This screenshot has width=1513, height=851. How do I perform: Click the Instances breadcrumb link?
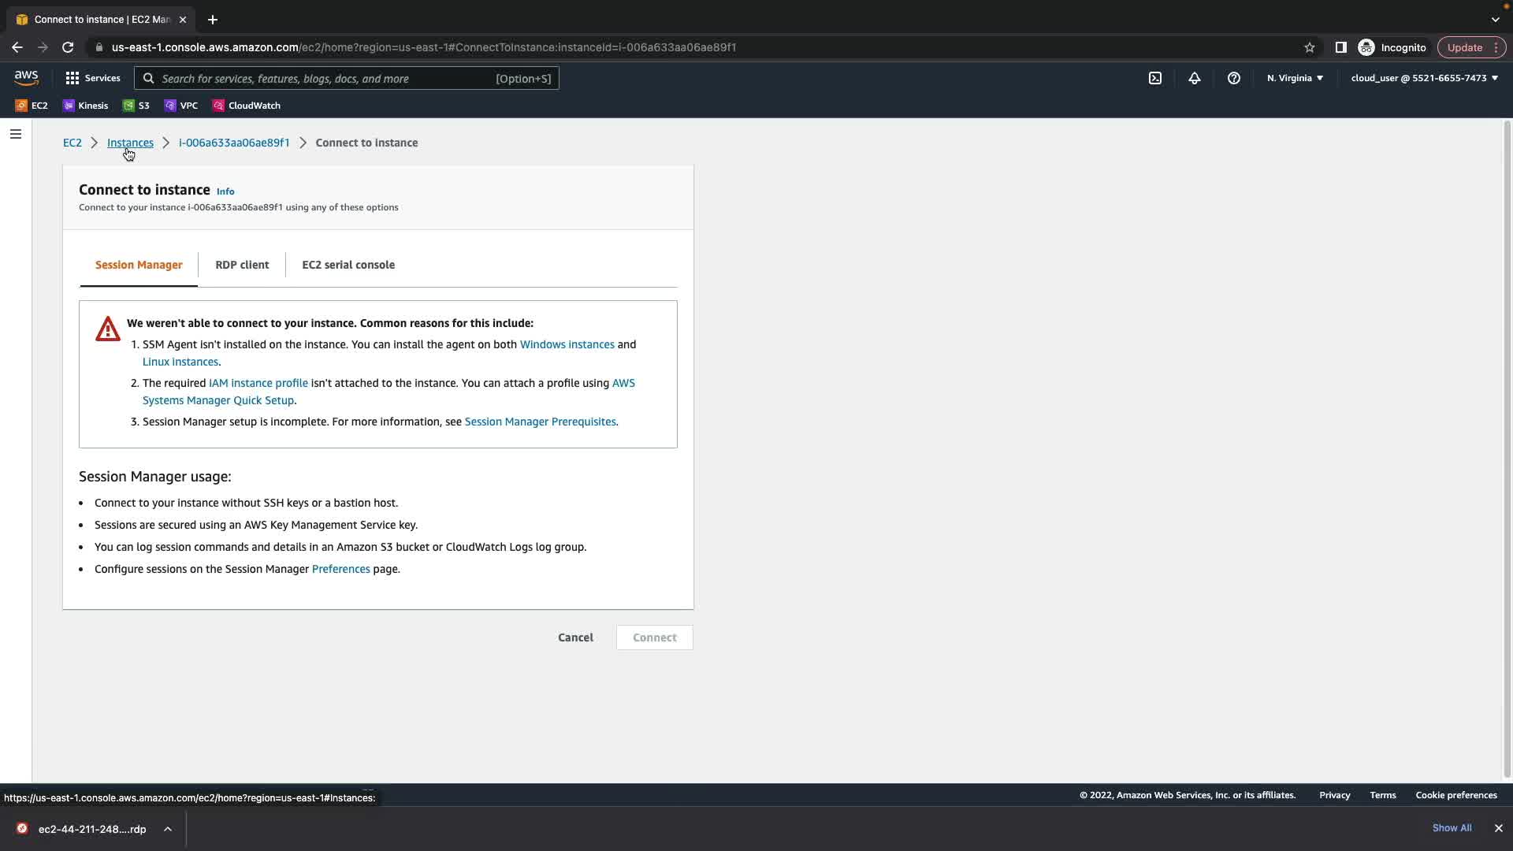pos(130,143)
